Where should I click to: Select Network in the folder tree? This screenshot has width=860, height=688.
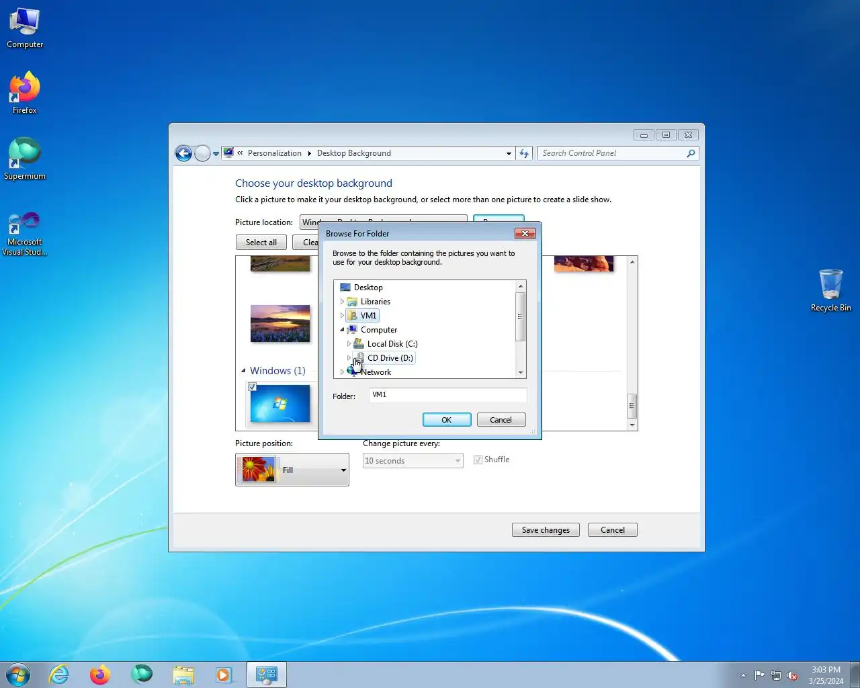pos(375,372)
